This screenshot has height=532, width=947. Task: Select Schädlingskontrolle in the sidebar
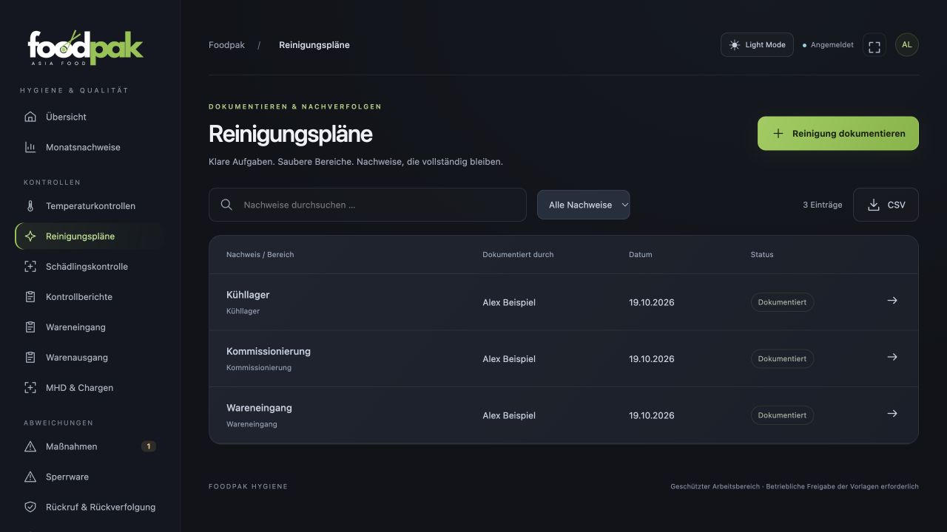[89, 267]
